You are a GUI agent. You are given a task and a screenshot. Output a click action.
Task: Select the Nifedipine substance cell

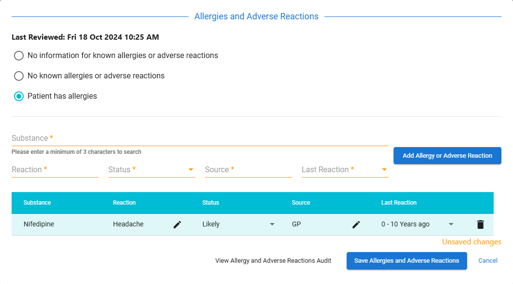[39, 224]
